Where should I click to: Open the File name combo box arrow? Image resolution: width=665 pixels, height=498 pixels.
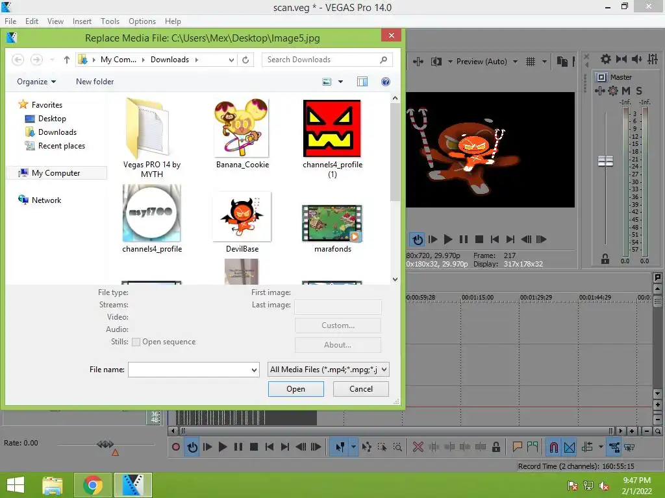[254, 370]
